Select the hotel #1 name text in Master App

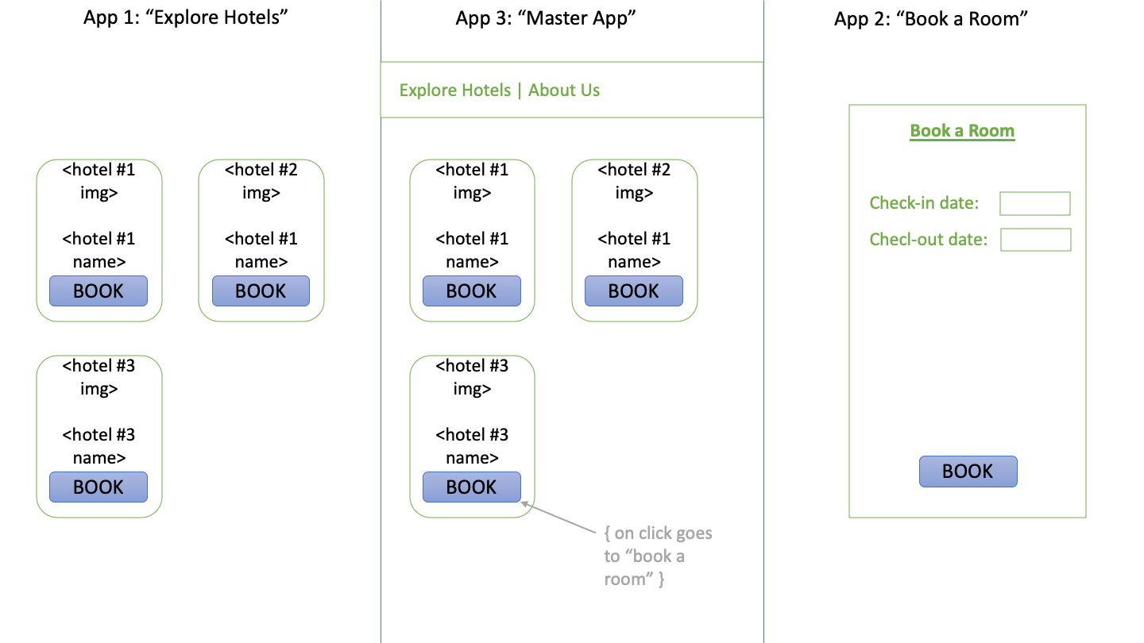point(472,249)
